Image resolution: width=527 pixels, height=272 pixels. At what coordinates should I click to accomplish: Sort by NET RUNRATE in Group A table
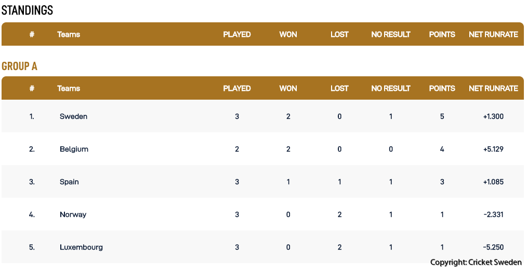pos(493,88)
